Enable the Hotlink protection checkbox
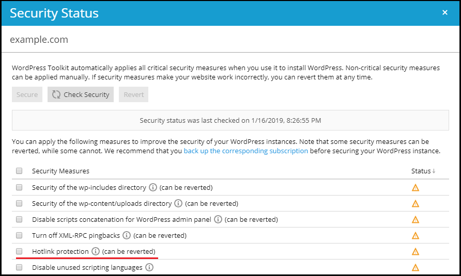 point(19,251)
